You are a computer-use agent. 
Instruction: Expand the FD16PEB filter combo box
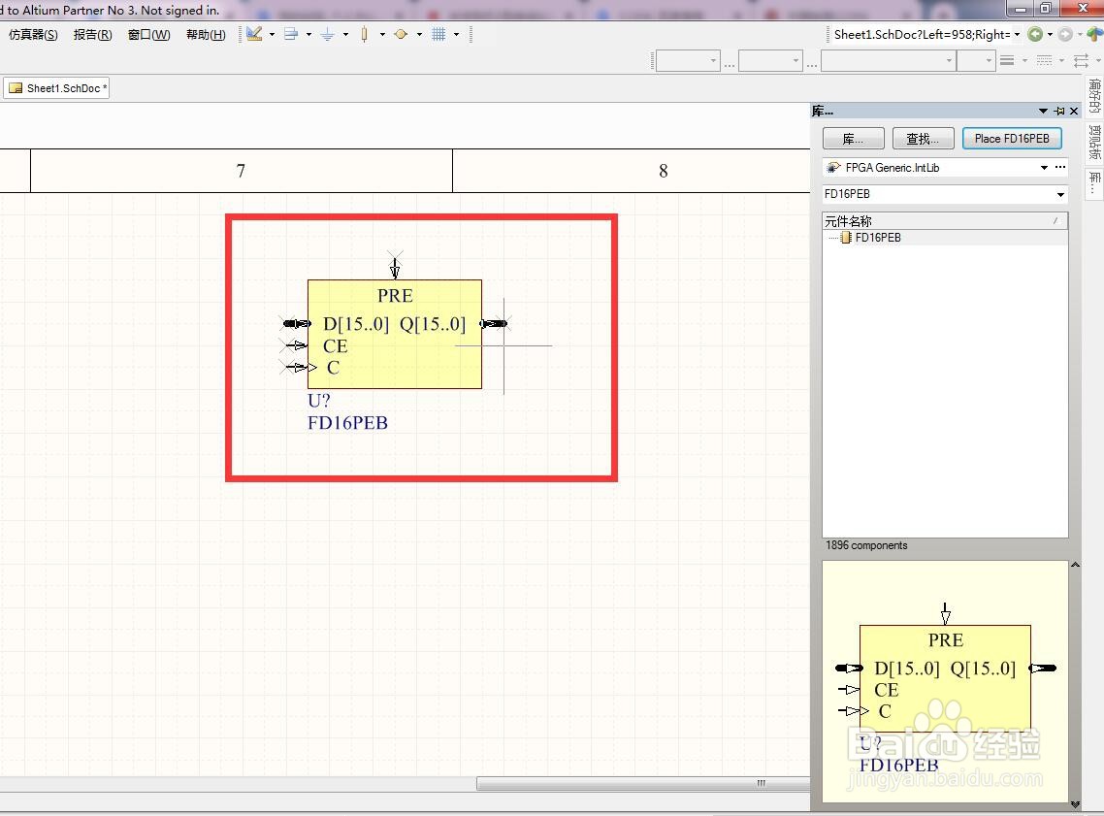click(x=1060, y=194)
